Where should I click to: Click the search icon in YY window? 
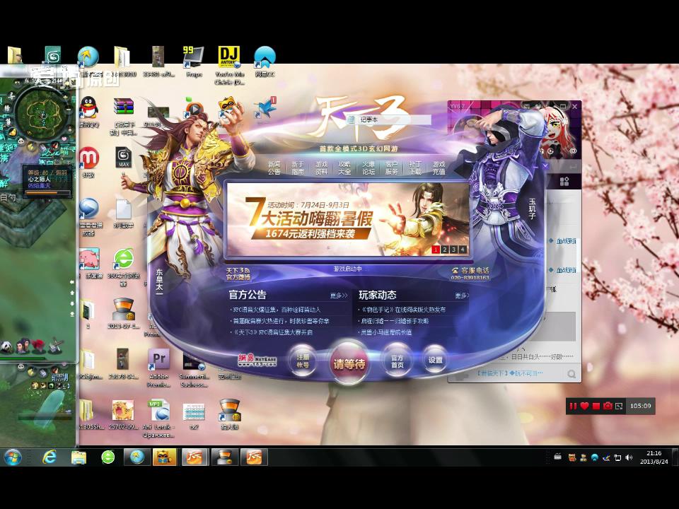point(571,374)
